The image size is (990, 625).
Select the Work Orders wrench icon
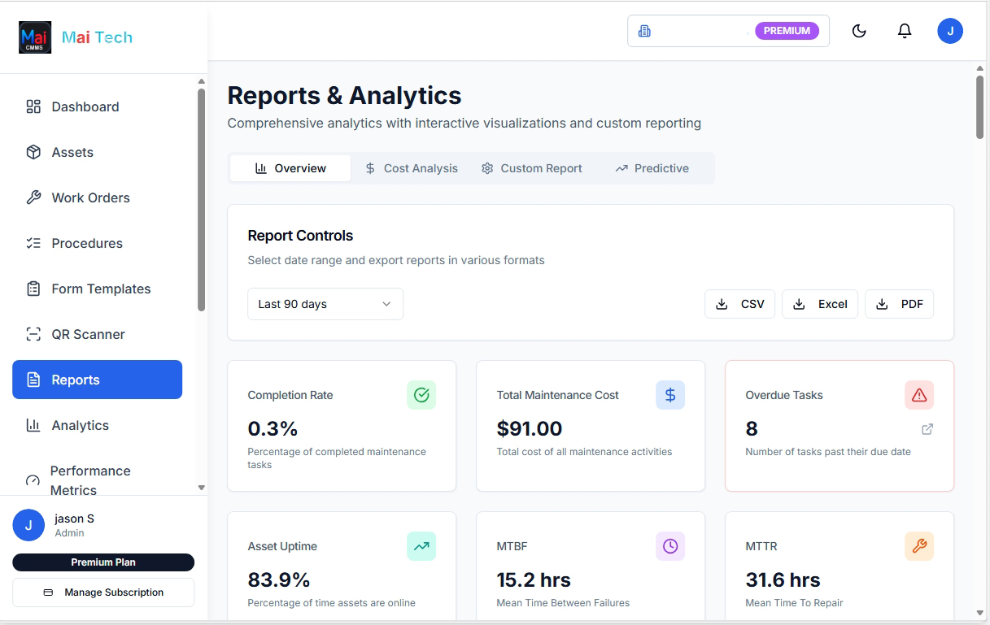(x=33, y=197)
